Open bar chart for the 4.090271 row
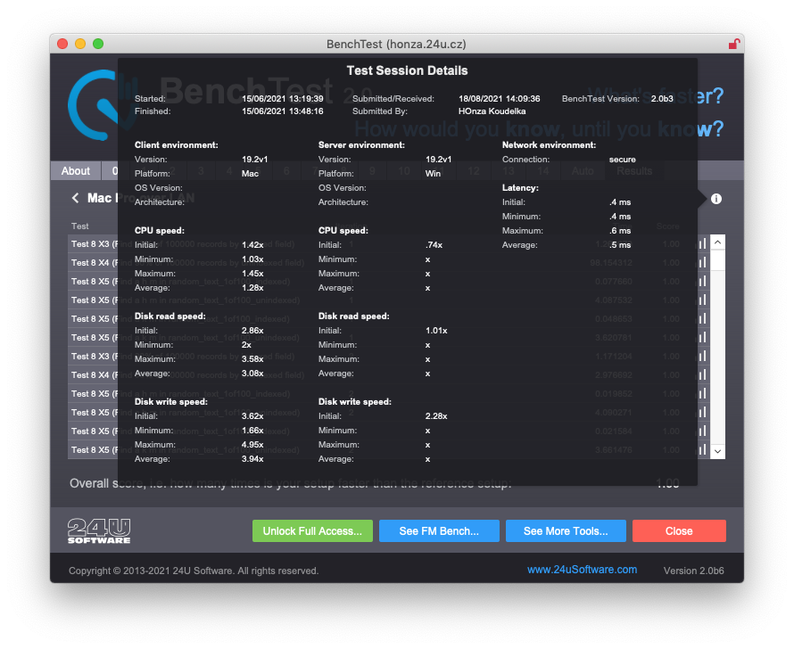This screenshot has height=649, width=794. (x=702, y=412)
